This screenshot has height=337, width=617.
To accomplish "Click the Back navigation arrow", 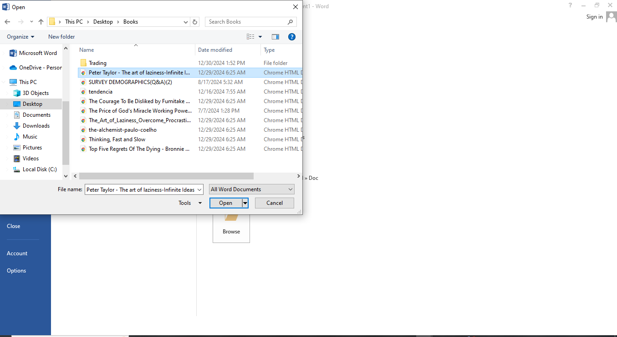I will pyautogui.click(x=7, y=22).
